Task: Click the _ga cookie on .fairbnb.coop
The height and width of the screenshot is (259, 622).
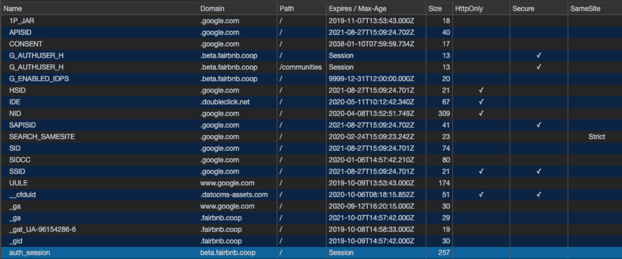Action: point(15,218)
